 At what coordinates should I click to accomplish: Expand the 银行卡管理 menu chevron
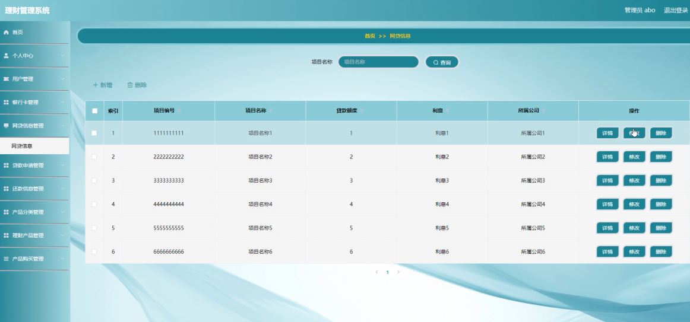[x=62, y=103]
